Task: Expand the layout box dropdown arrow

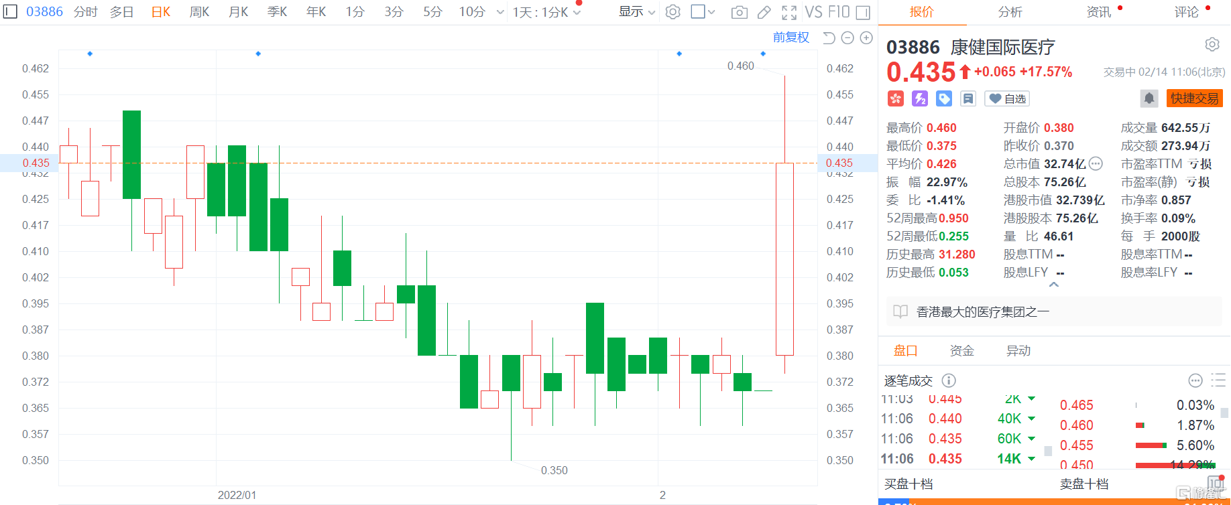Action: (x=711, y=12)
